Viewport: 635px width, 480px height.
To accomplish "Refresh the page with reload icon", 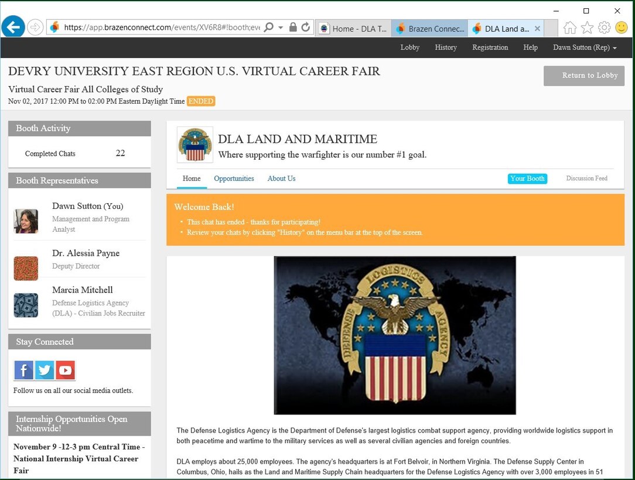I will pyautogui.click(x=306, y=27).
